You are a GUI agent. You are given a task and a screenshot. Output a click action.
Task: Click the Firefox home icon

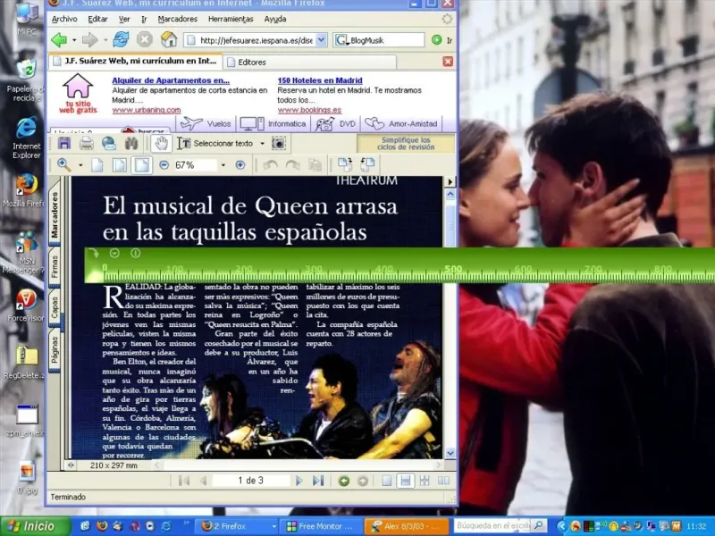point(168,40)
